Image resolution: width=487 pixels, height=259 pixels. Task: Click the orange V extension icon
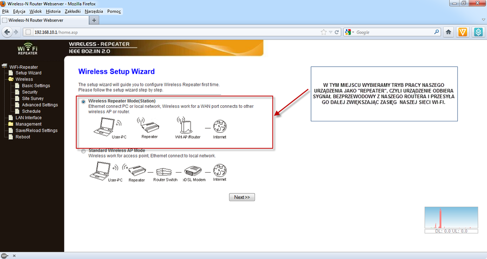463,32
